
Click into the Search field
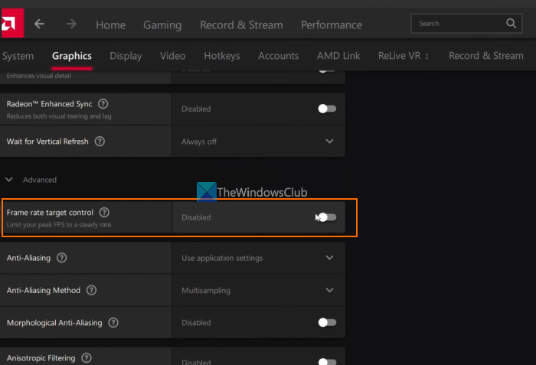click(466, 23)
